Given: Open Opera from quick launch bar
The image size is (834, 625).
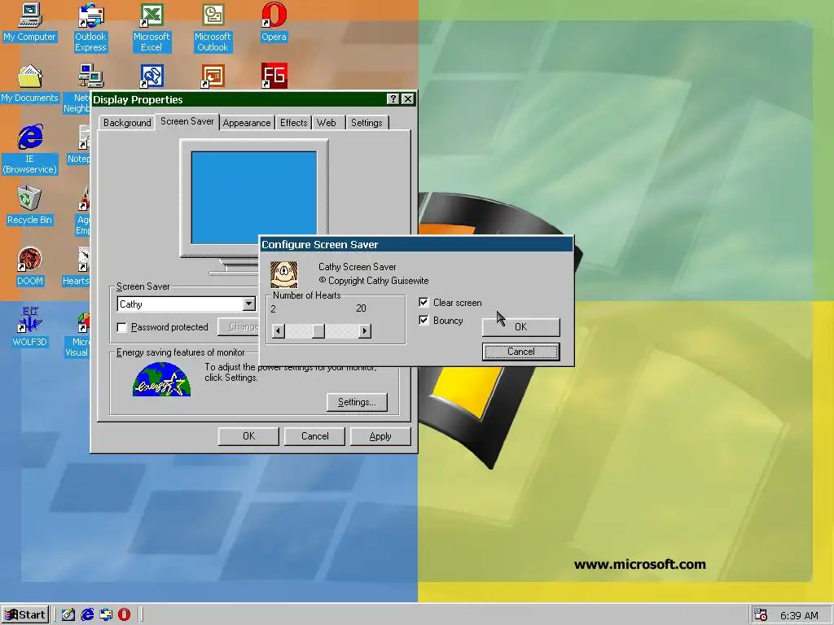Looking at the screenshot, I should point(124,614).
